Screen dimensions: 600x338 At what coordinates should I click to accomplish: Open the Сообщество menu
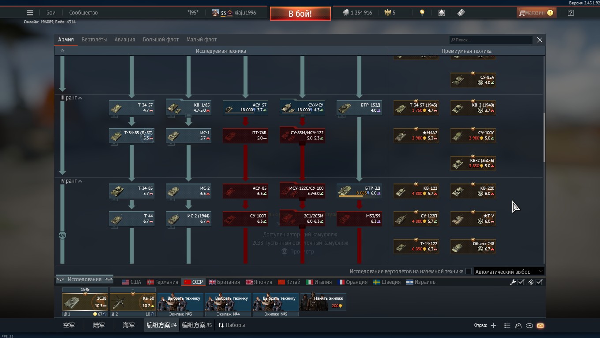[x=83, y=13]
